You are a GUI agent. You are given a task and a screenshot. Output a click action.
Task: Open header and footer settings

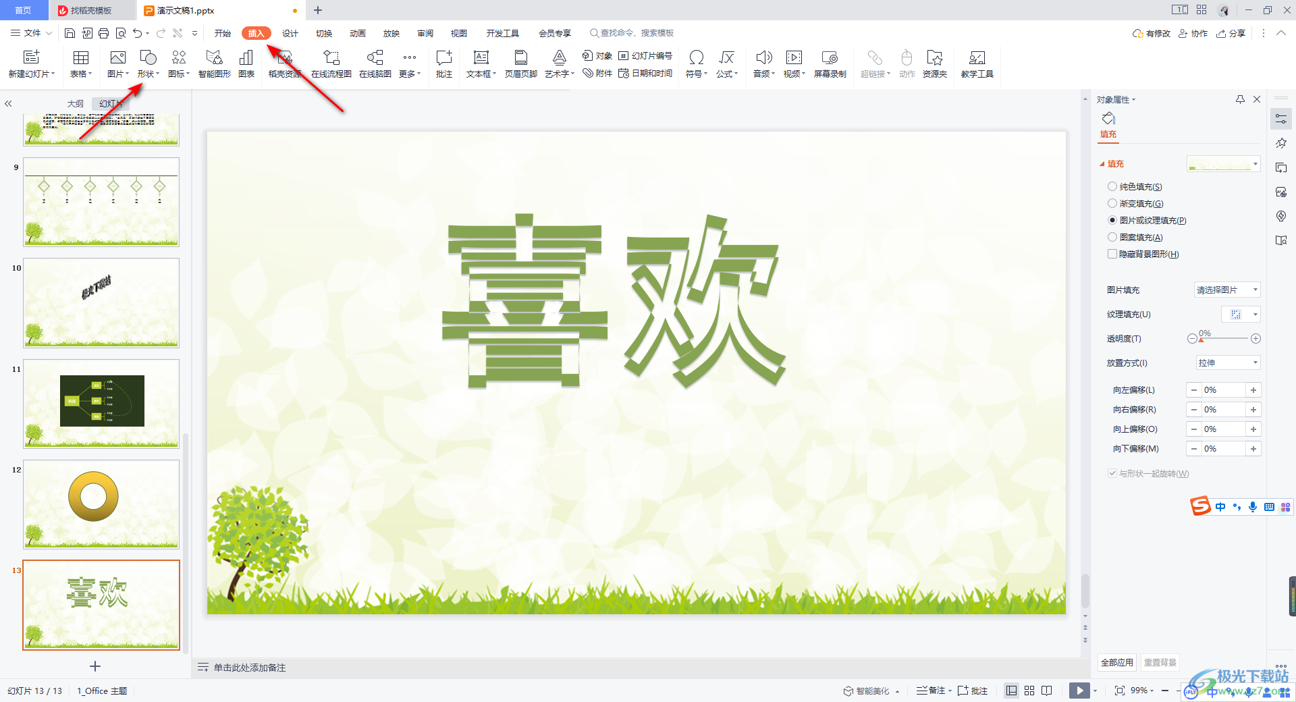(520, 64)
